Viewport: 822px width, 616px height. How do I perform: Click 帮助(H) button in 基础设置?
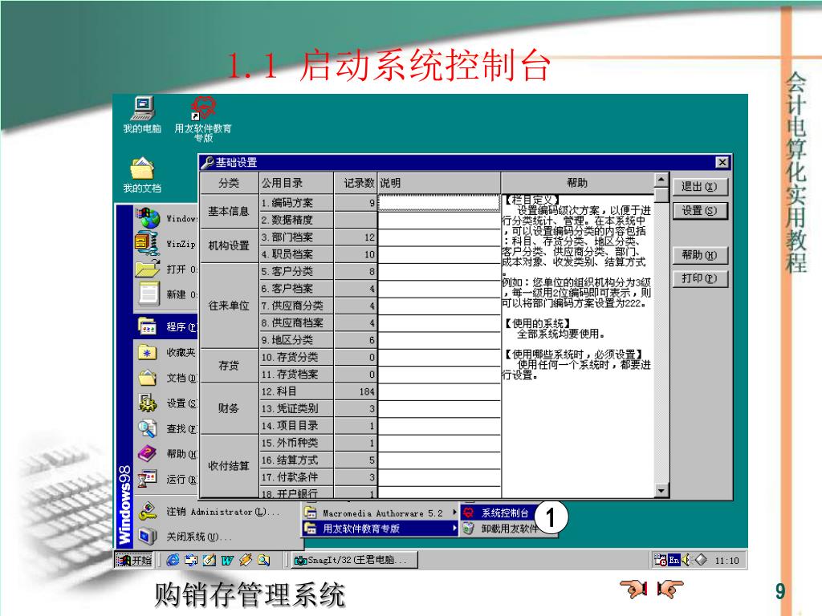pyautogui.click(x=699, y=255)
